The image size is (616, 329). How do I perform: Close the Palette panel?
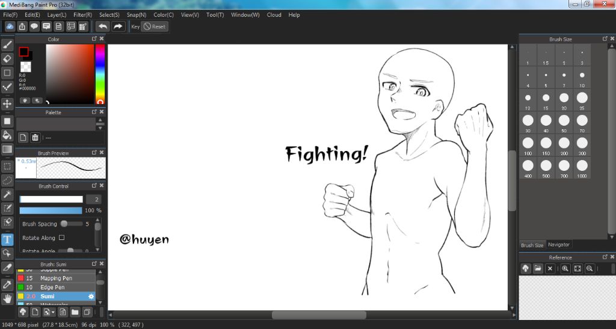click(x=102, y=112)
